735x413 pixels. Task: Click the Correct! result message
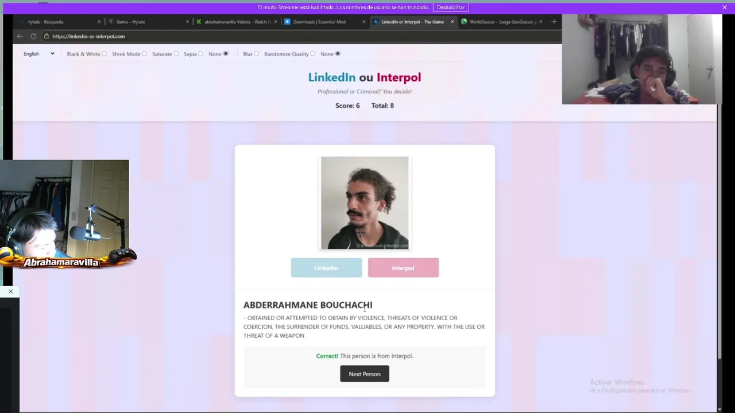click(365, 356)
